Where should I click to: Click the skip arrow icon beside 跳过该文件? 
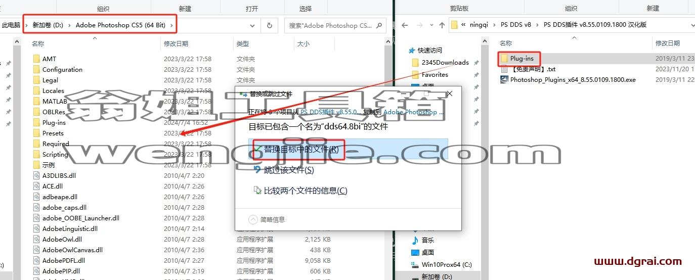257,170
